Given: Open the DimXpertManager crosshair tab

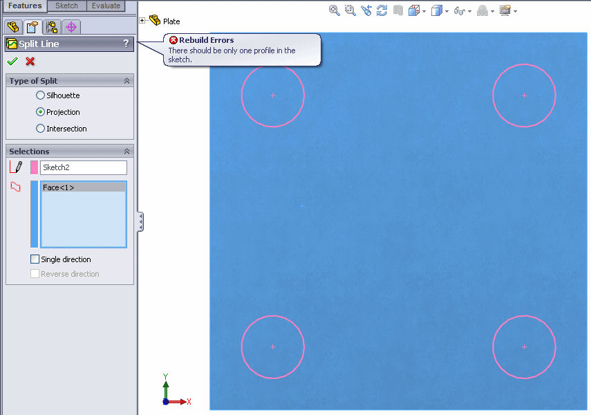Looking at the screenshot, I should [x=71, y=27].
